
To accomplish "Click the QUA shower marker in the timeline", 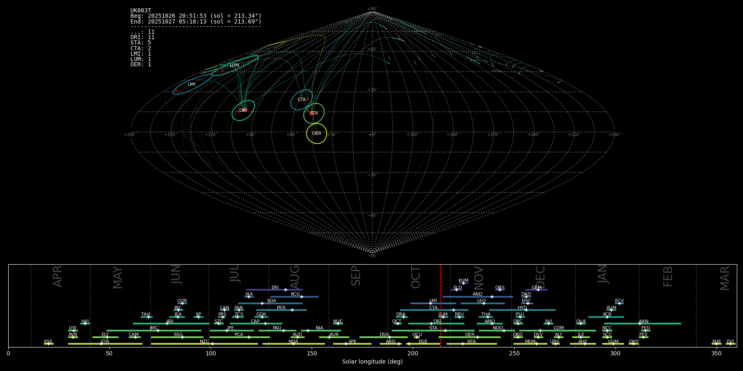I will [581, 324].
